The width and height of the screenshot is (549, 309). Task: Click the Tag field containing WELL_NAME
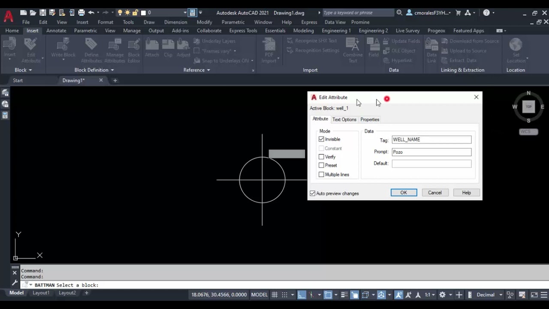[x=431, y=139]
